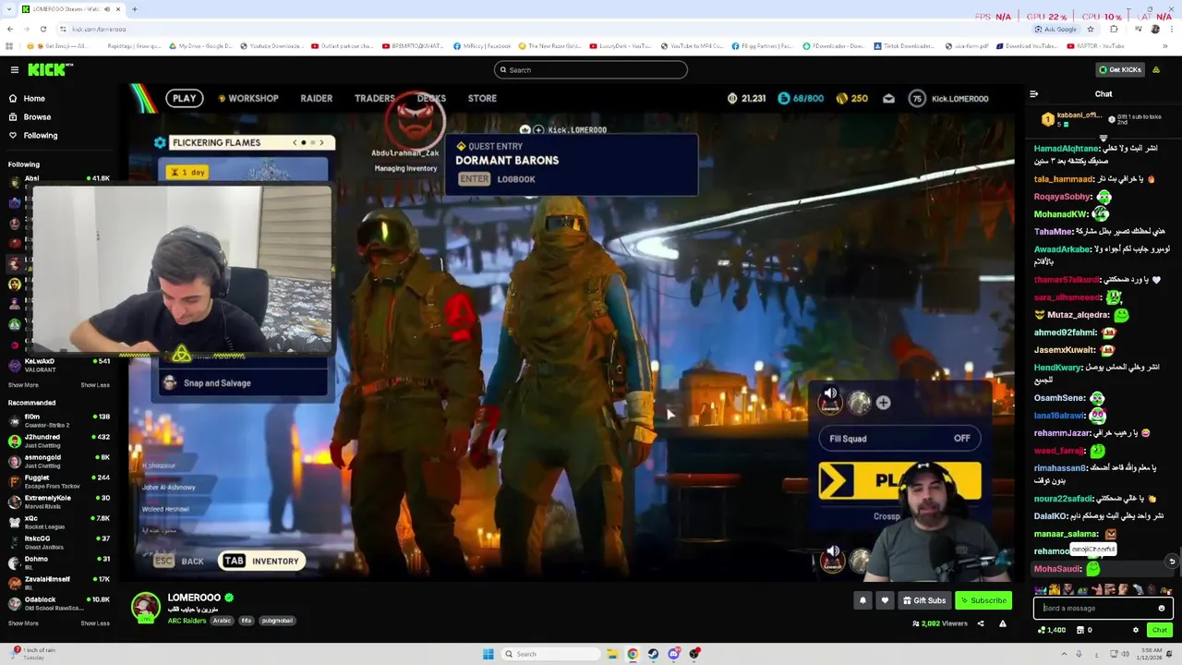Open xQc recommended channel
The height and width of the screenshot is (665, 1182).
coord(58,522)
